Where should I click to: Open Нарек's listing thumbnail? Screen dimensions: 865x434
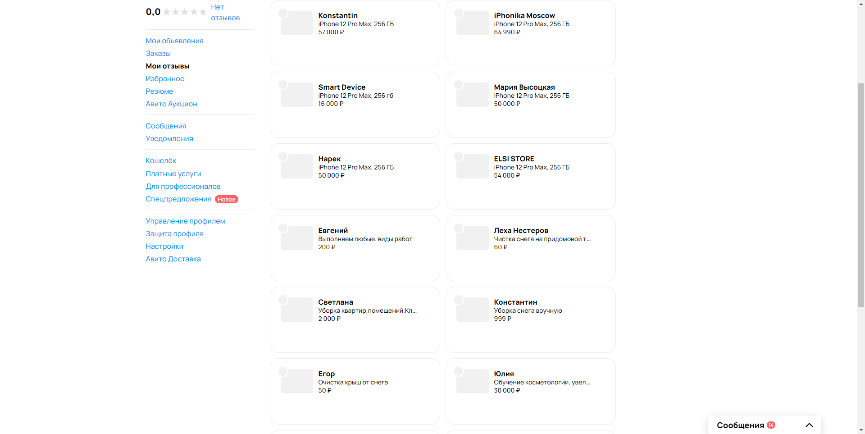pyautogui.click(x=297, y=166)
